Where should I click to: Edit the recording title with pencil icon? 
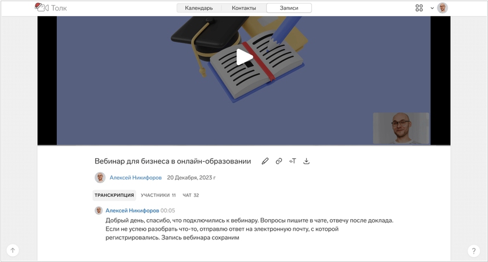[x=265, y=161]
